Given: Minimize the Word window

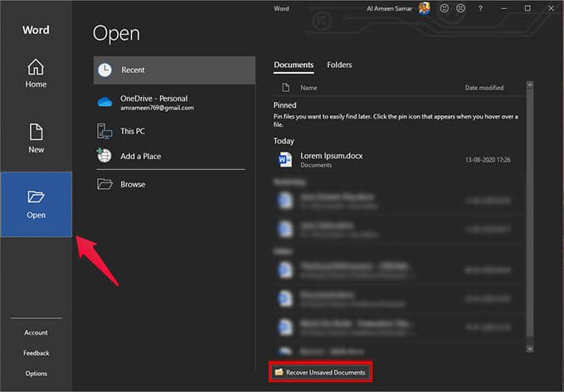Looking at the screenshot, I should 504,8.
